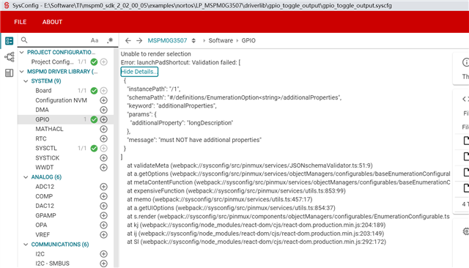The width and height of the screenshot is (469, 268).
Task: Collapse the SYSTEM (9) group
Action: pyautogui.click(x=26, y=81)
